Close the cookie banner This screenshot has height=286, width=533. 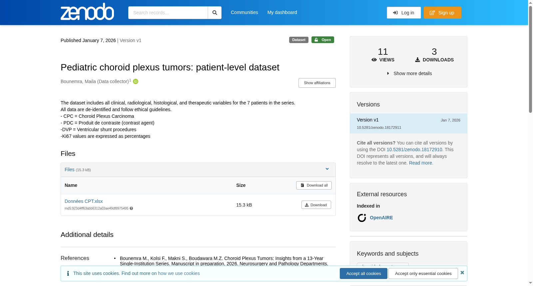point(462,273)
